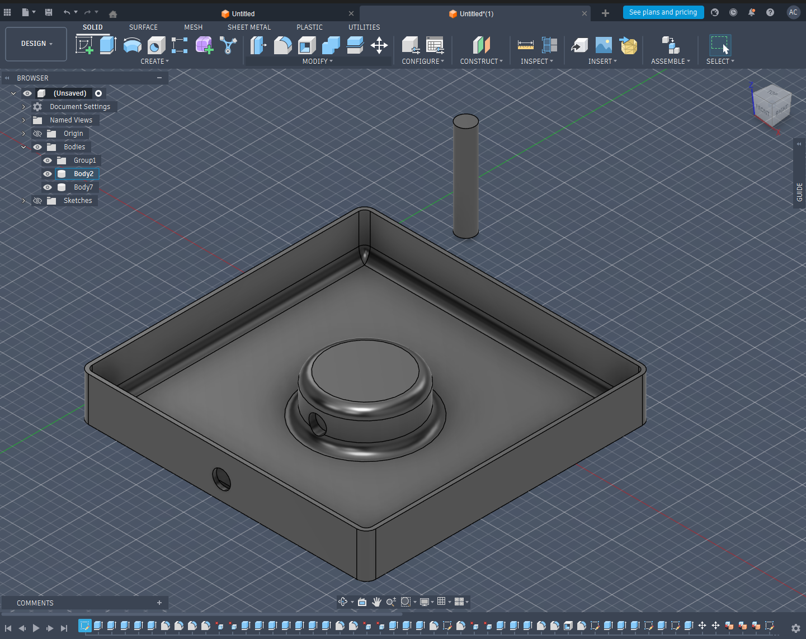Viewport: 806px width, 639px height.
Task: Open the Shell tool
Action: point(307,45)
